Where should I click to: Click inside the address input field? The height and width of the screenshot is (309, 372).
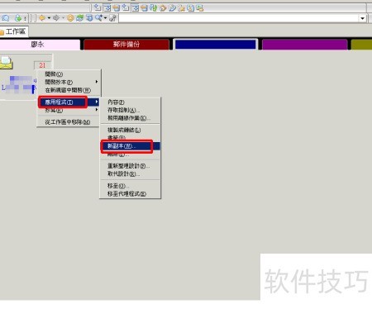(239, 18)
